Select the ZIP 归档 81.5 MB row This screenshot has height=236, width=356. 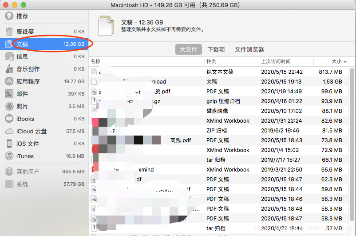pos(219,130)
